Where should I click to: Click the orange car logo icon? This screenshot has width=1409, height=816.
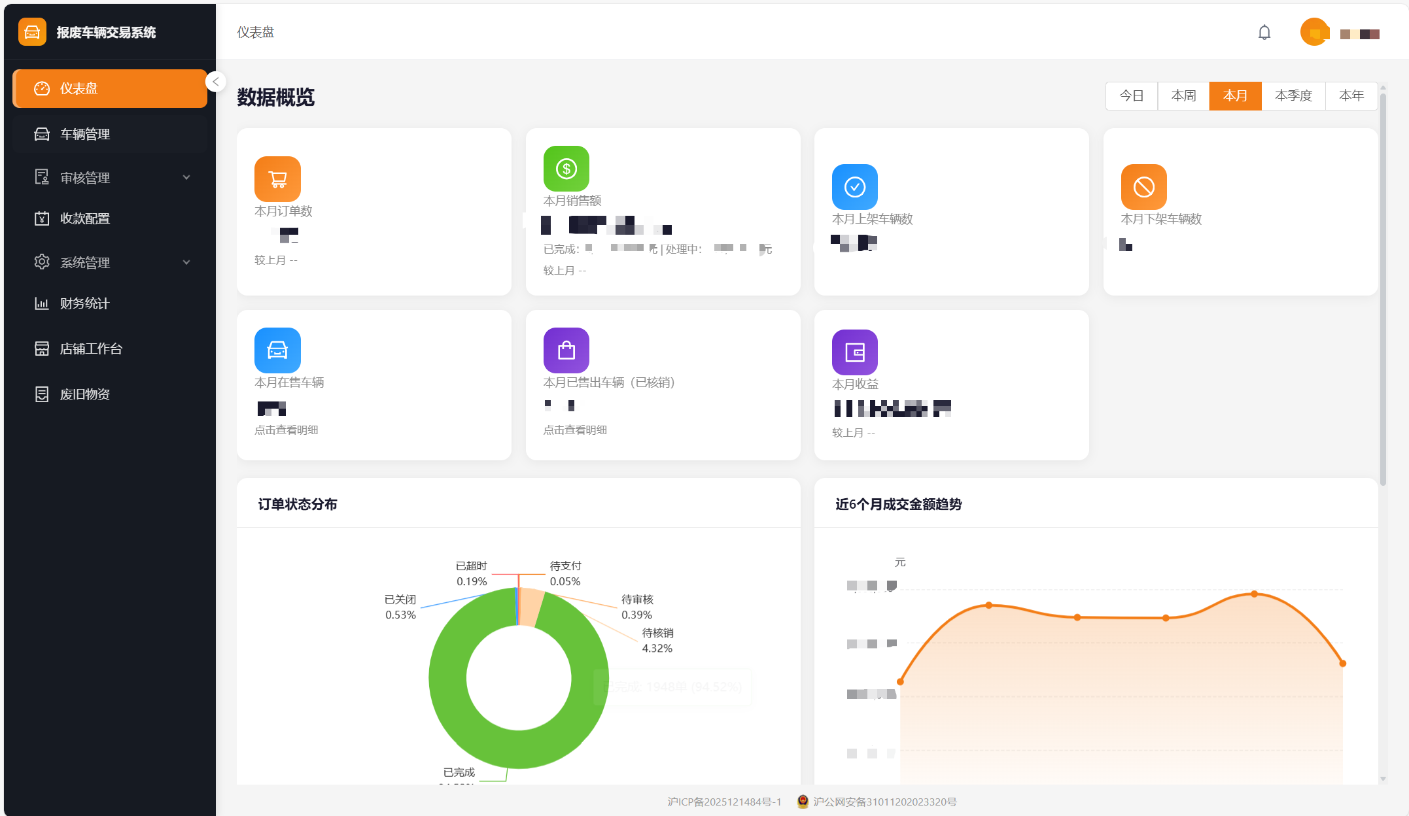click(32, 31)
